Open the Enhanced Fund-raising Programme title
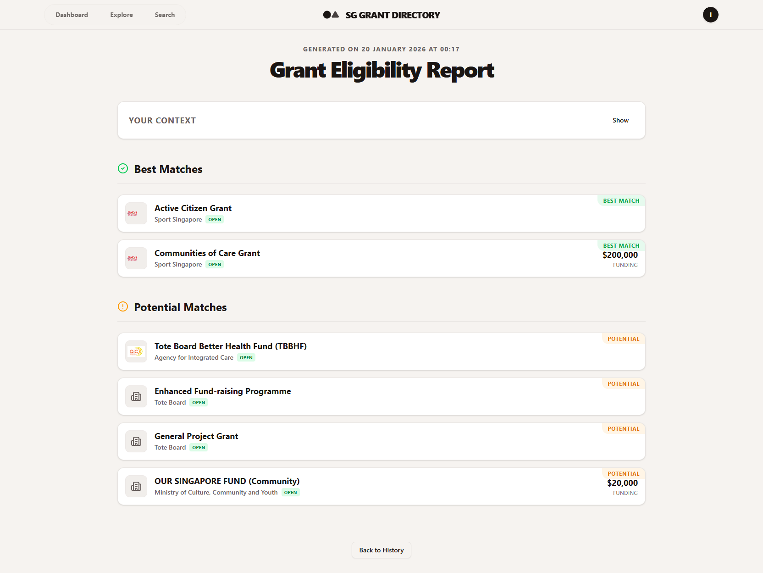 pyautogui.click(x=223, y=391)
